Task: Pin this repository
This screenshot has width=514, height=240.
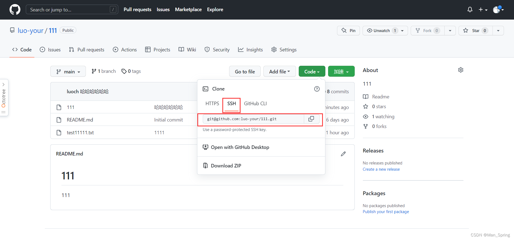Action: pyautogui.click(x=348, y=30)
